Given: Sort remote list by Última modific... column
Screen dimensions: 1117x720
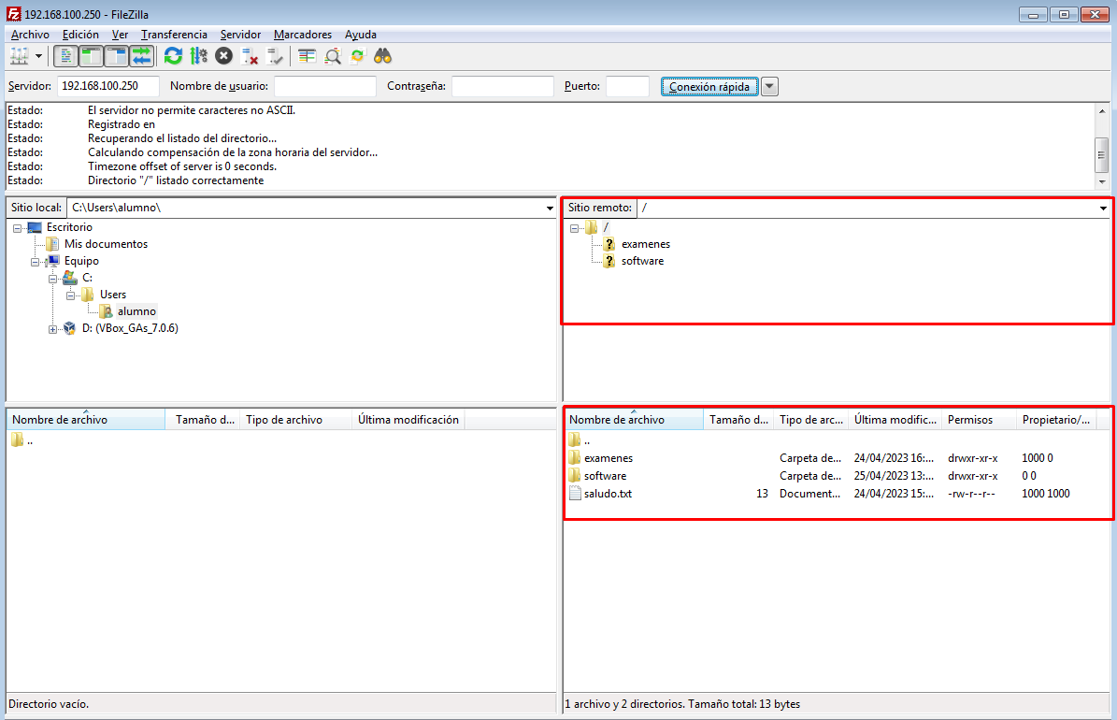Looking at the screenshot, I should 895,420.
